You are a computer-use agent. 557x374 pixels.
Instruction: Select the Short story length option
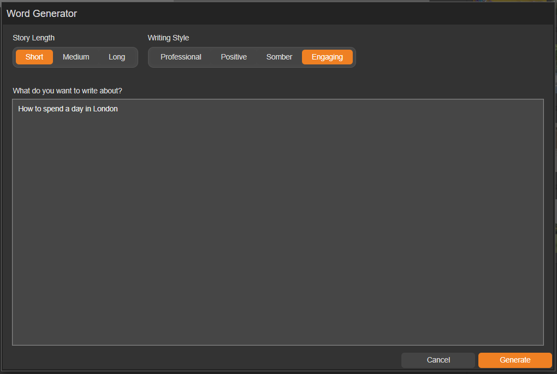pyautogui.click(x=34, y=57)
